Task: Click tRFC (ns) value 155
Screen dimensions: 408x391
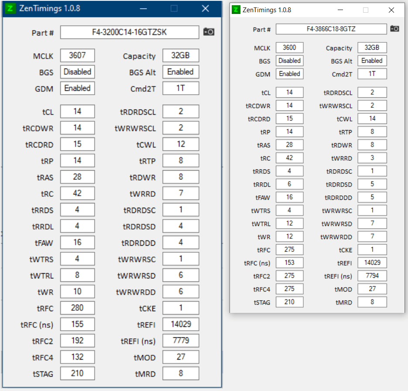Action: pyautogui.click(x=77, y=324)
